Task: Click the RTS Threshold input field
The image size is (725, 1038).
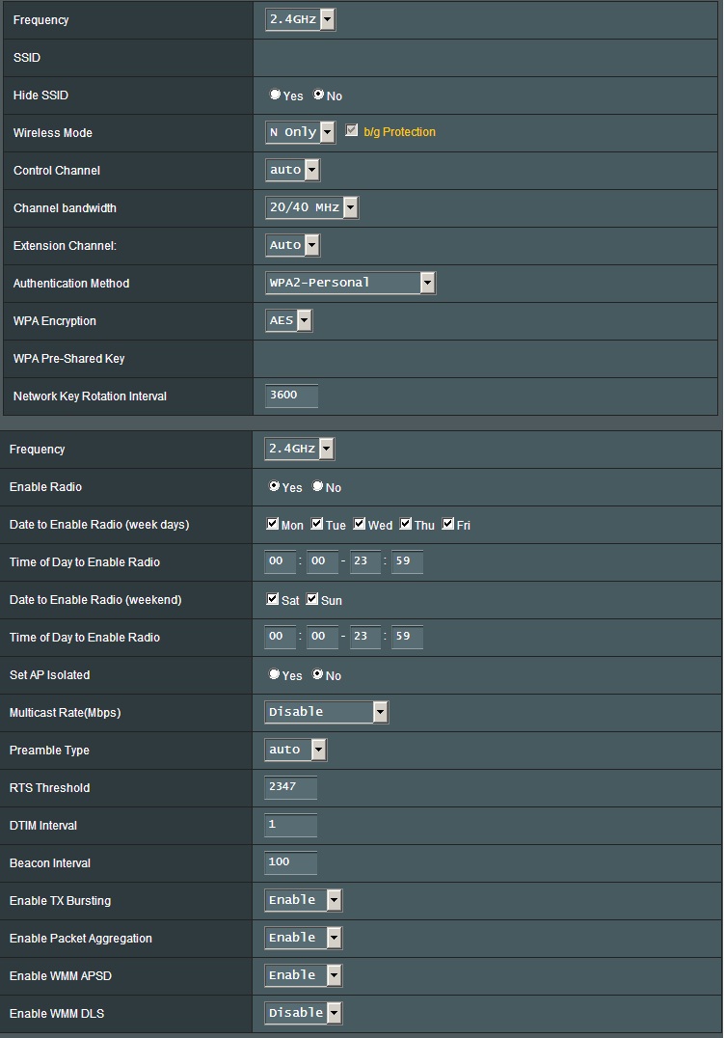Action: pos(290,787)
